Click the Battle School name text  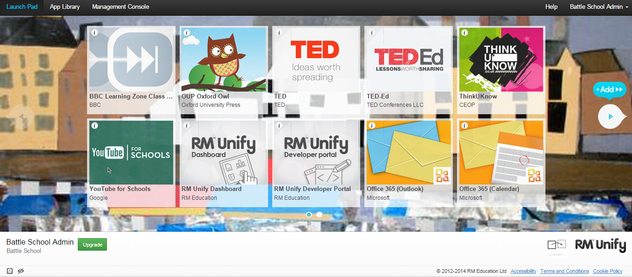(24, 251)
